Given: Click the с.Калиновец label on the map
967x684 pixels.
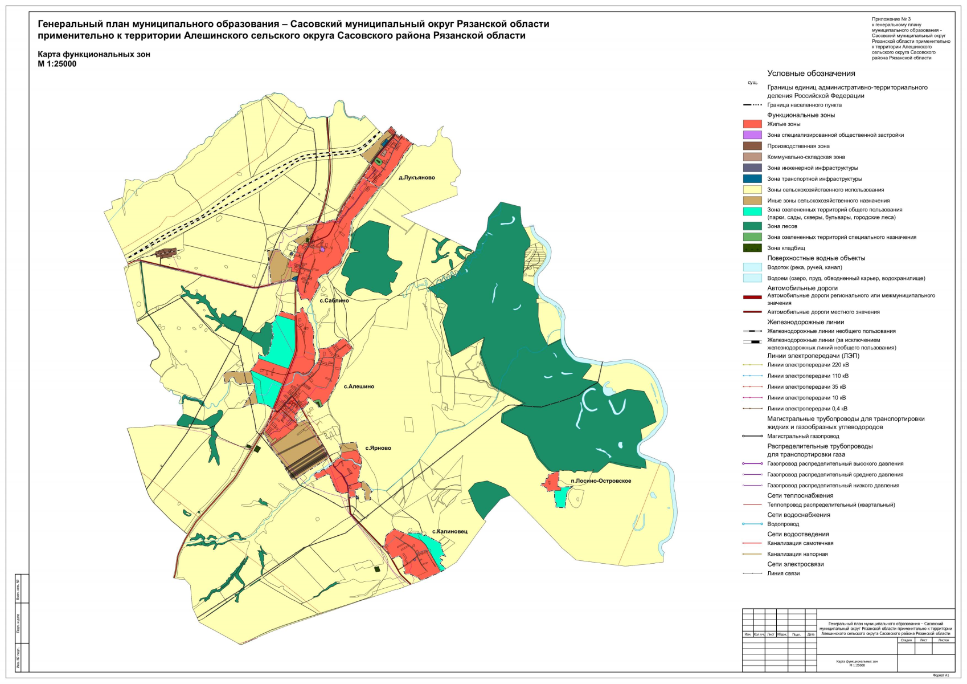Looking at the screenshot, I should tap(449, 531).
